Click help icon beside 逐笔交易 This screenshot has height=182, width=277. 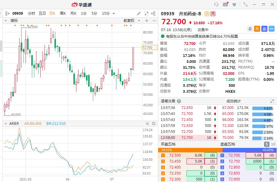point(179,101)
